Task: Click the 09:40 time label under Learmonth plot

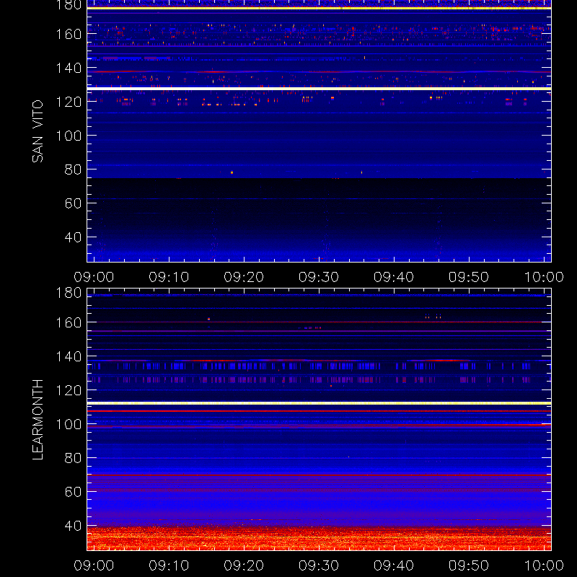Action: tap(394, 565)
